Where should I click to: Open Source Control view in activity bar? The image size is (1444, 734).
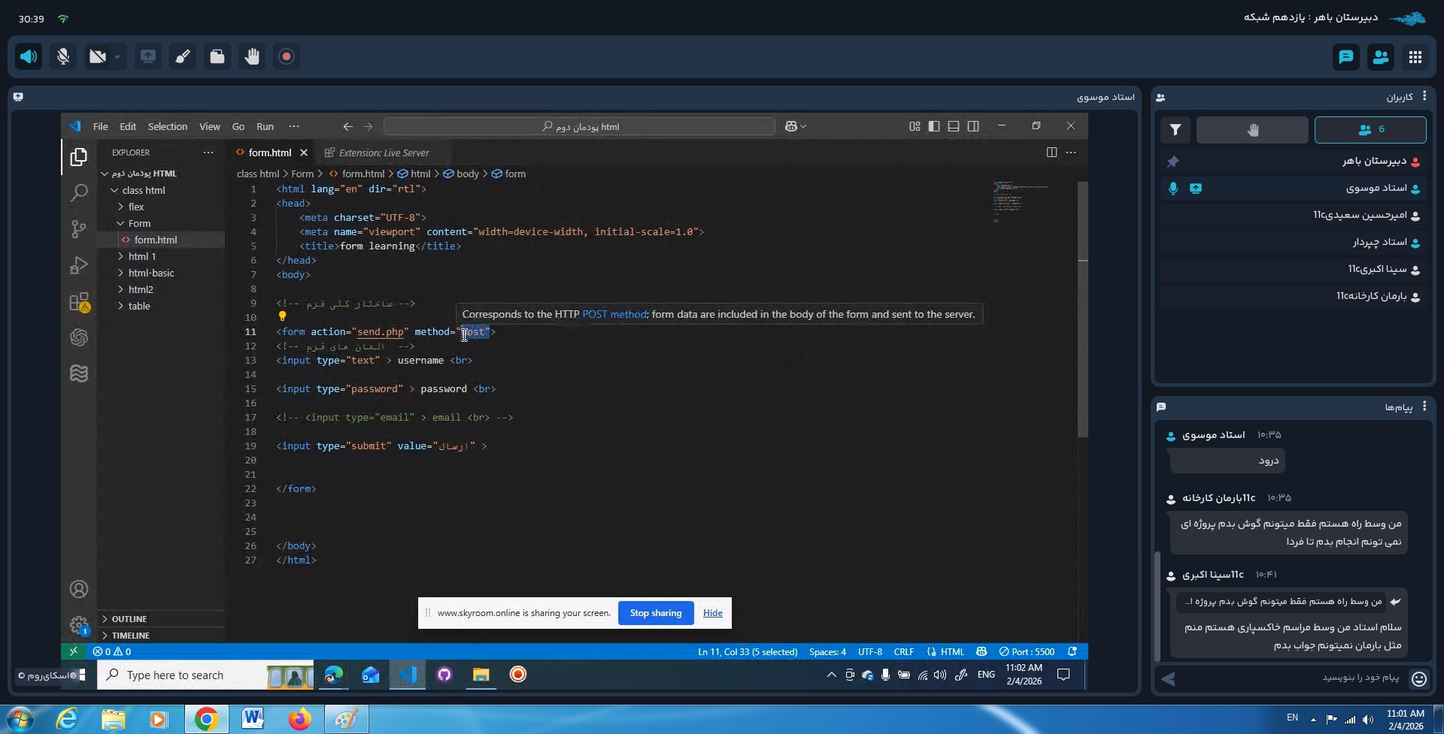pos(79,228)
